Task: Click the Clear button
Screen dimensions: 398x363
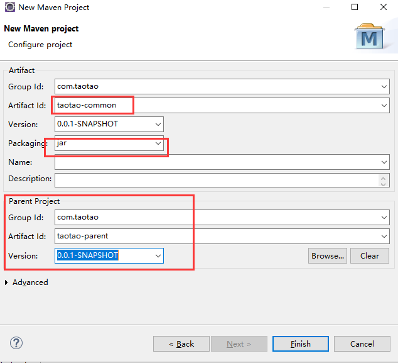Action: (x=370, y=255)
